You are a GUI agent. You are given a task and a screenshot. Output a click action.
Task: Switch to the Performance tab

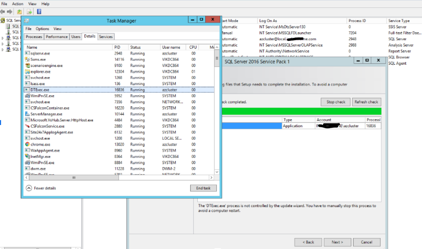(57, 37)
